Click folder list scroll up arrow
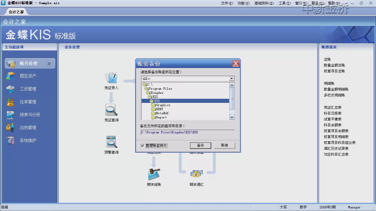Viewport: 376px width, 211px height. [232, 85]
